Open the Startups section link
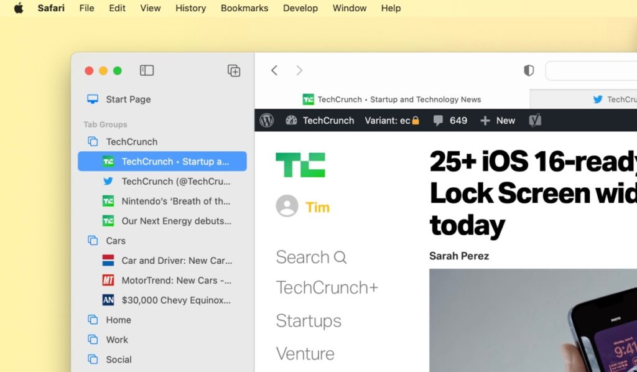Viewport: 637px width, 372px height. [309, 321]
